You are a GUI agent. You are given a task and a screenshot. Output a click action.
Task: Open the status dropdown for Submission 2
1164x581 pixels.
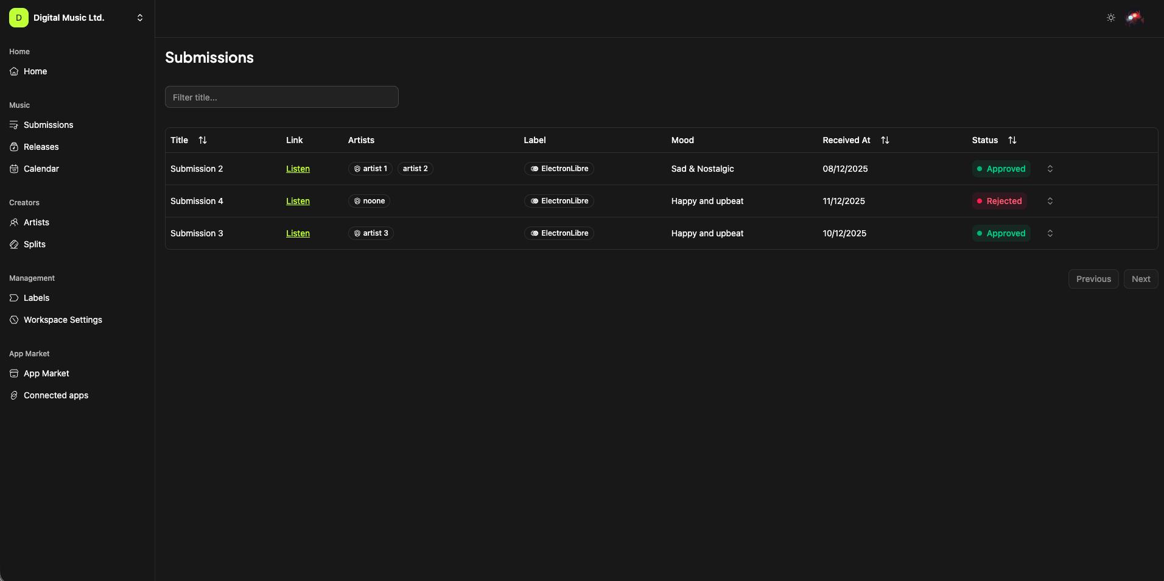pos(1050,169)
